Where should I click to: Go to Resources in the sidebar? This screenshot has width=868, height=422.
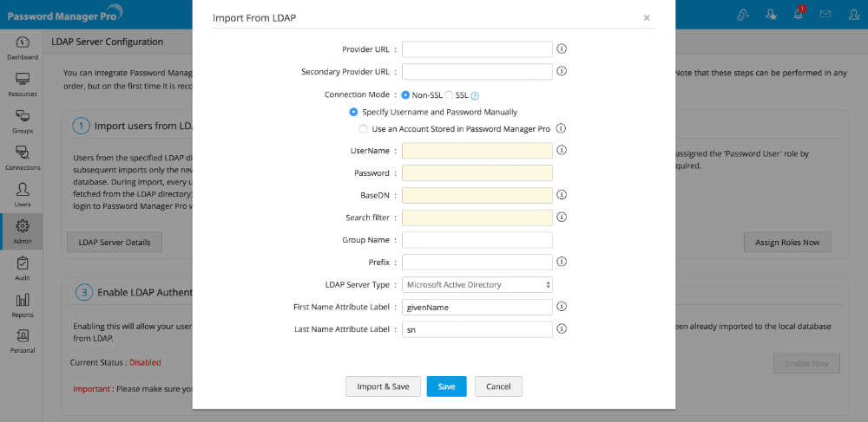click(23, 84)
